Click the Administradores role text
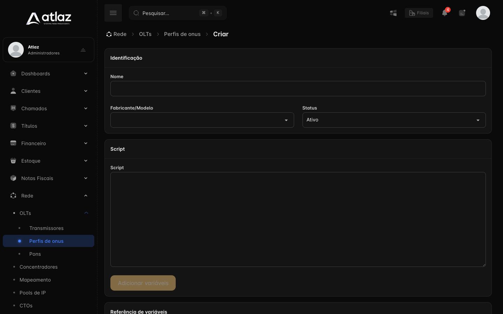 (x=44, y=53)
